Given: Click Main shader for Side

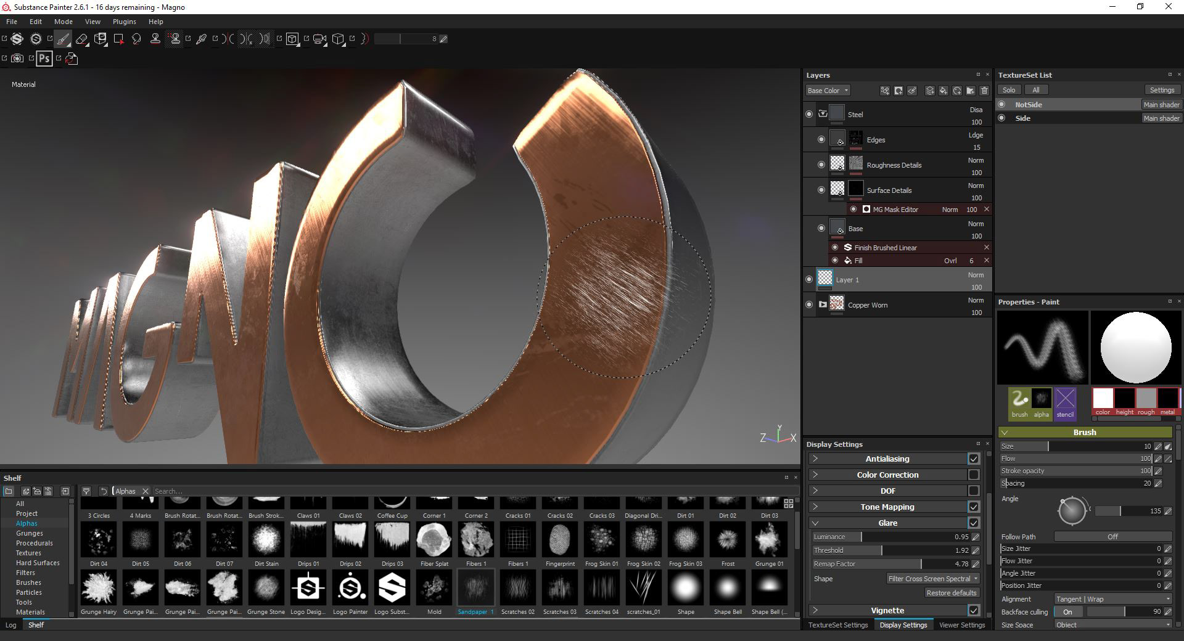Looking at the screenshot, I should (x=1161, y=118).
